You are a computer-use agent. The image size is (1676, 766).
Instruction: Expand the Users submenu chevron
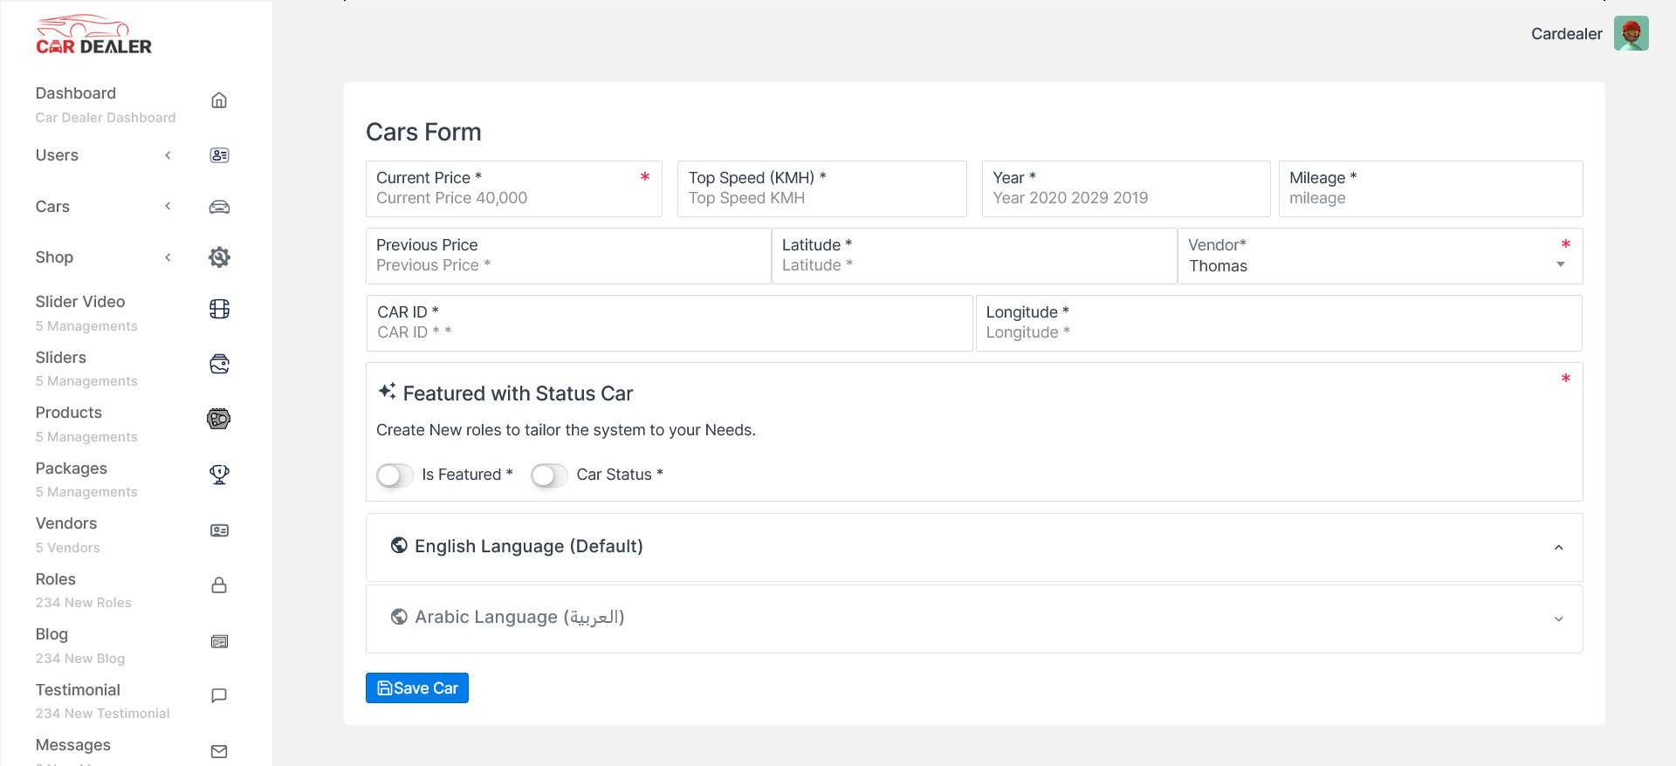pyautogui.click(x=168, y=155)
